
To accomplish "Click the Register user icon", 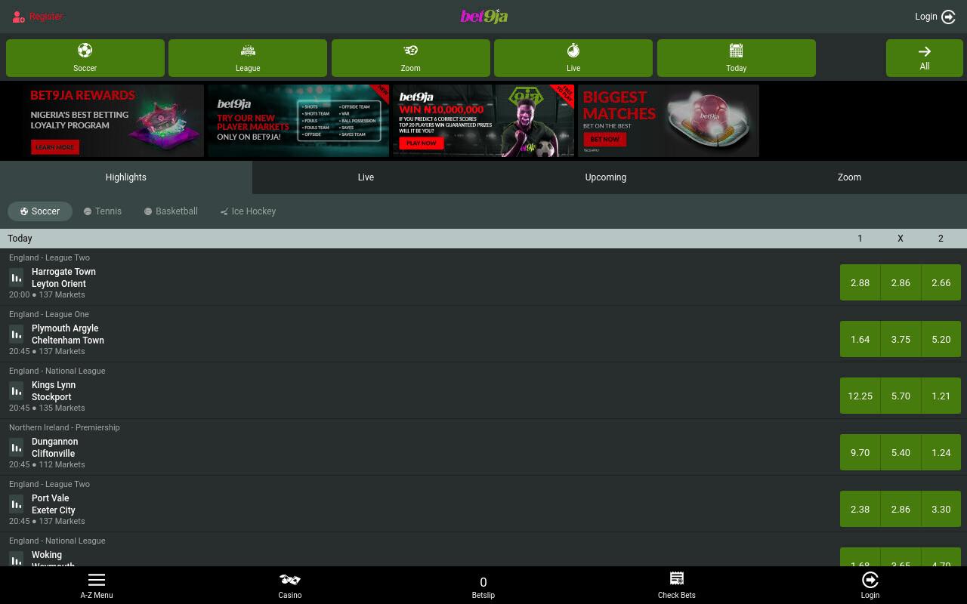I will [x=19, y=17].
